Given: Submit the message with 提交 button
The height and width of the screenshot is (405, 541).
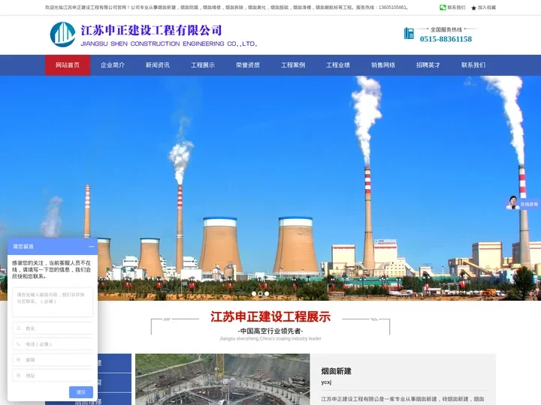Looking at the screenshot, I should point(81,392).
